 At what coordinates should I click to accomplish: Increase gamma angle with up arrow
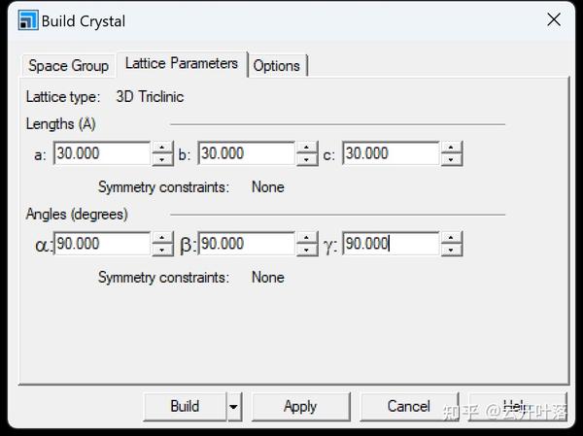click(451, 238)
